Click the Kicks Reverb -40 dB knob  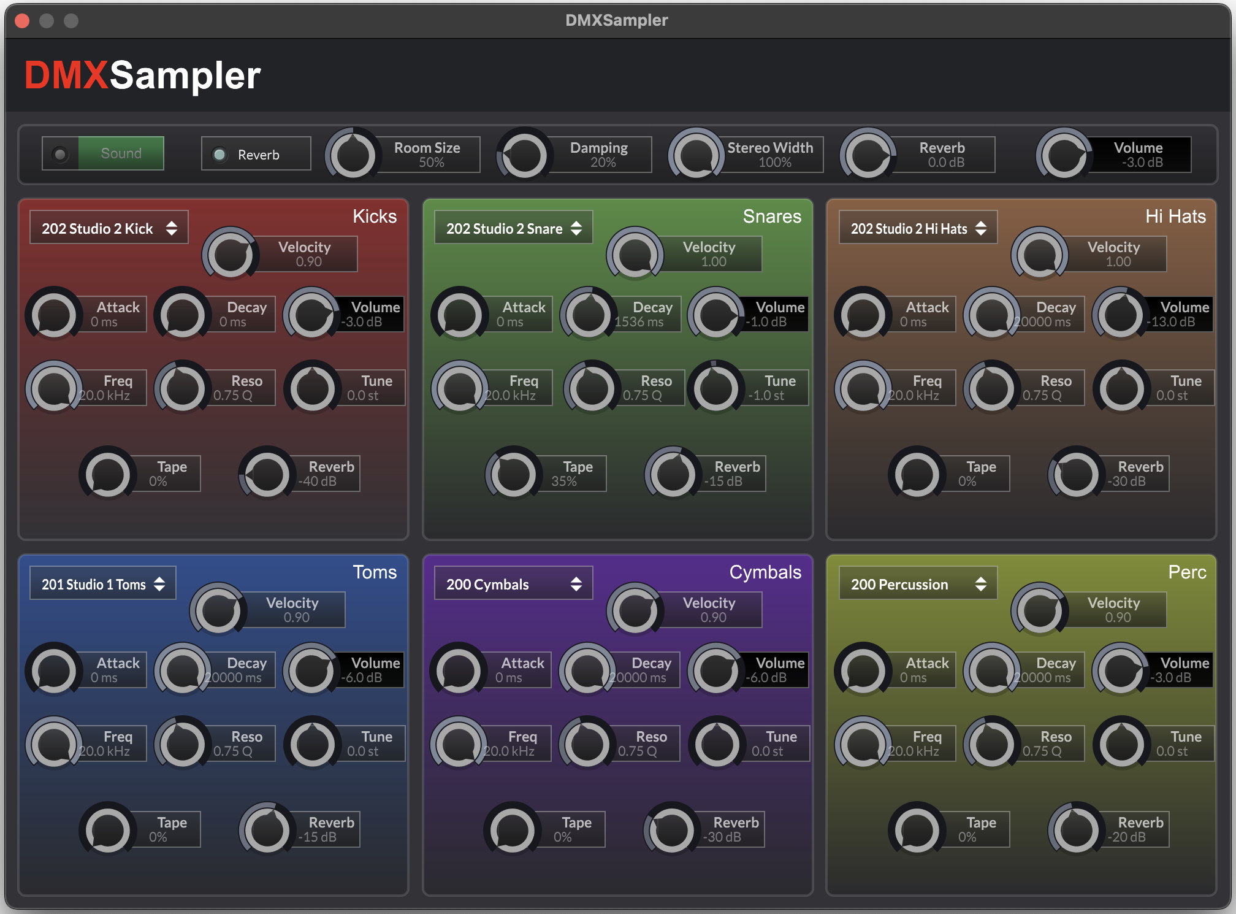[x=267, y=474]
